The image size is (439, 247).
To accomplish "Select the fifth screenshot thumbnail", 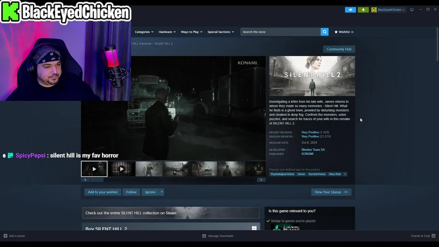I will pyautogui.click(x=204, y=169).
